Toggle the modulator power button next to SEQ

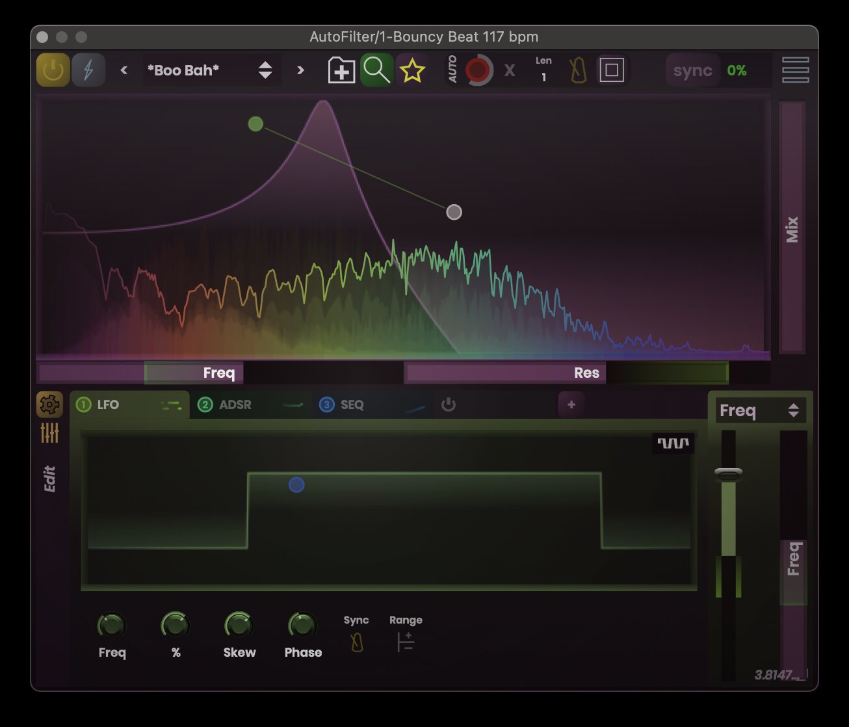click(447, 404)
